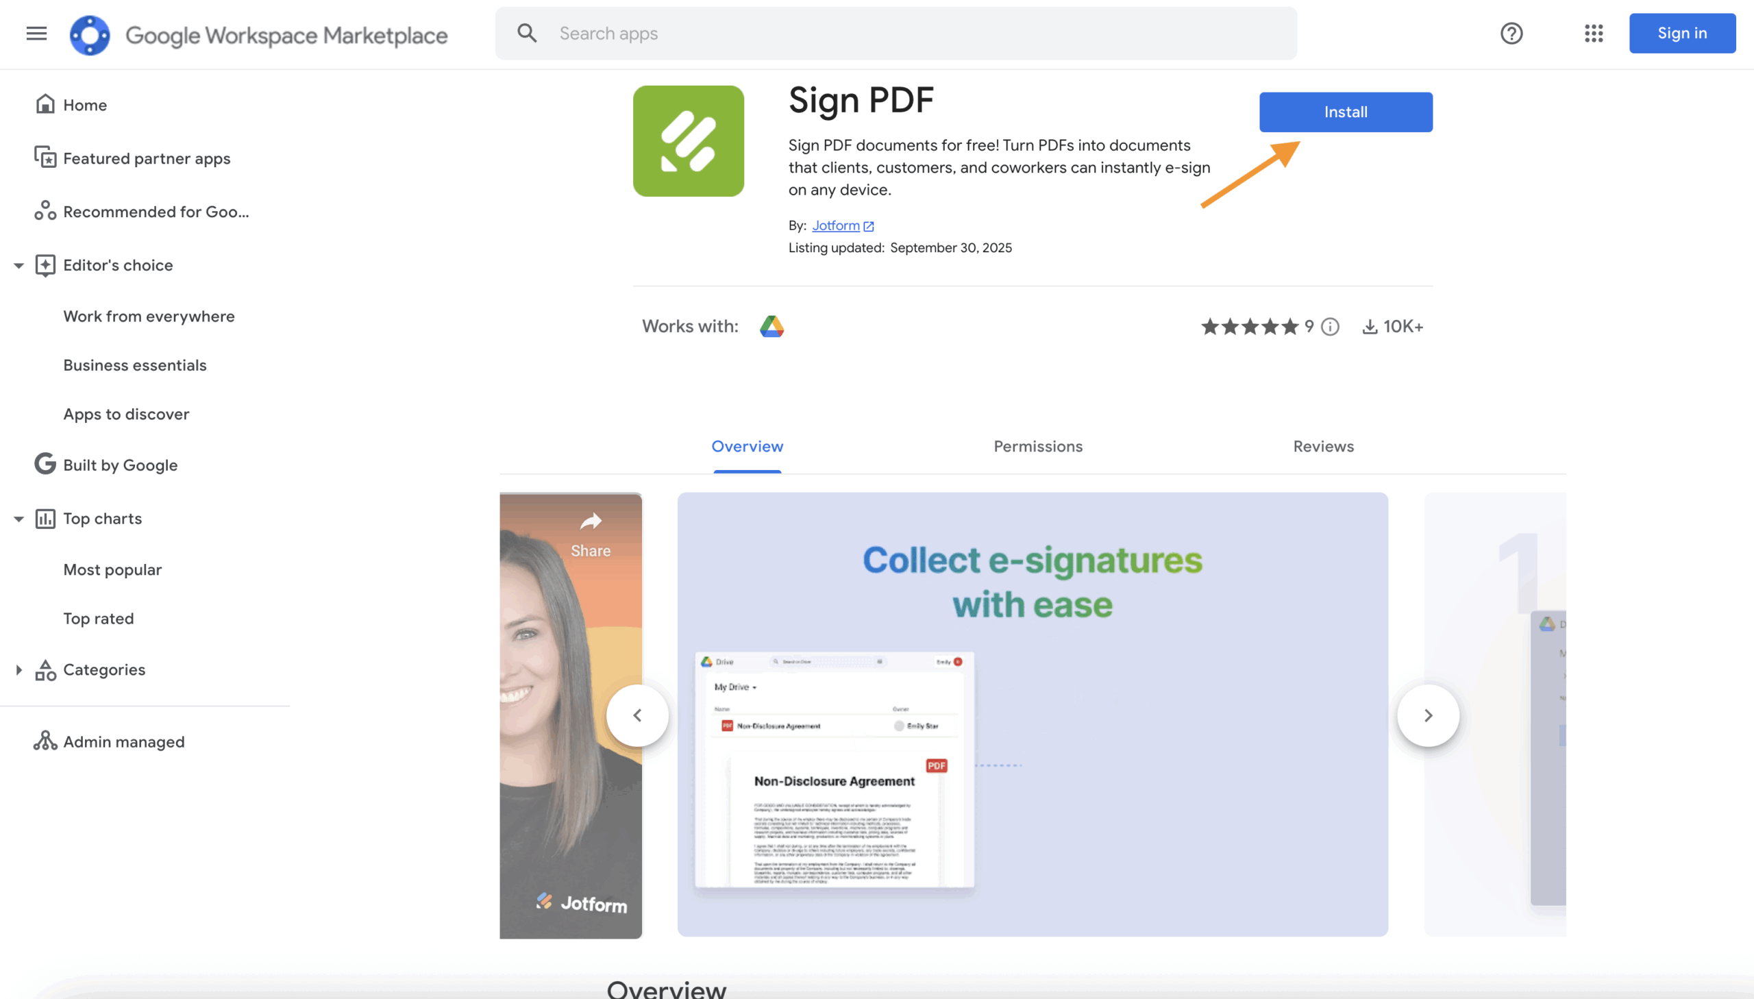Click the Sign PDF green app icon
Image resolution: width=1754 pixels, height=999 pixels.
point(688,140)
